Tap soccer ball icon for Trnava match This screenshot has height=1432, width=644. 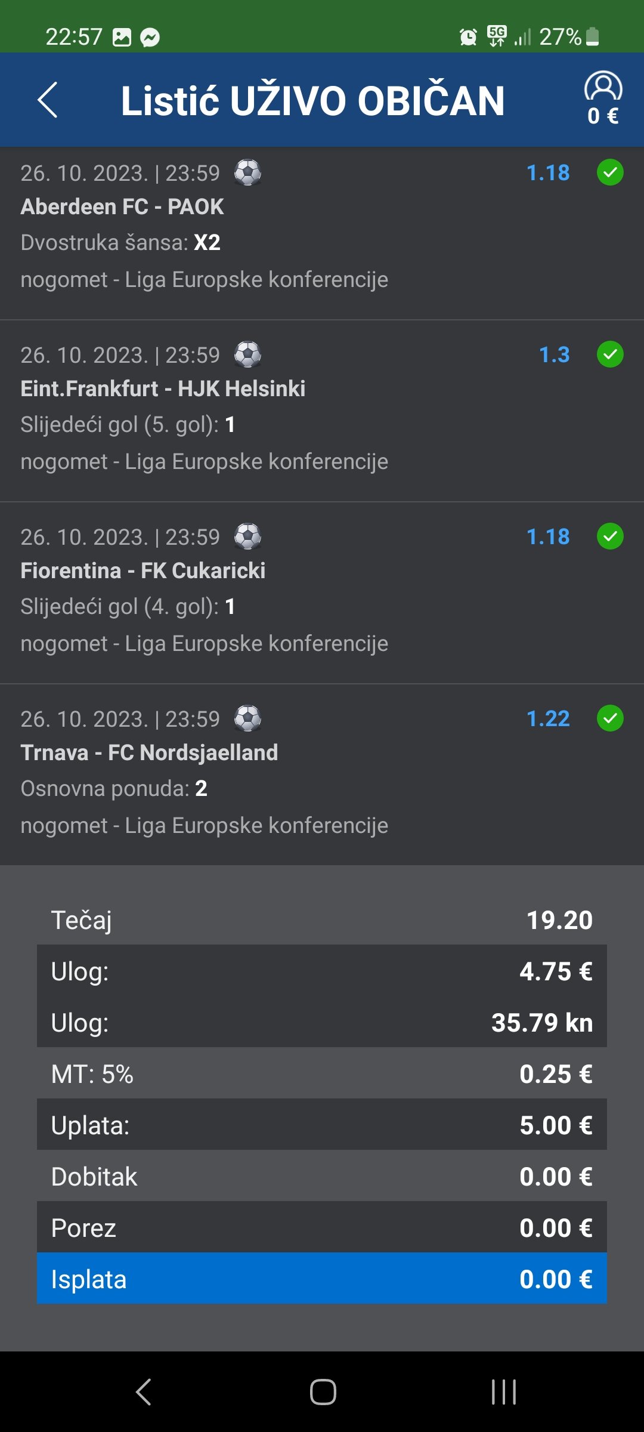[x=247, y=718]
